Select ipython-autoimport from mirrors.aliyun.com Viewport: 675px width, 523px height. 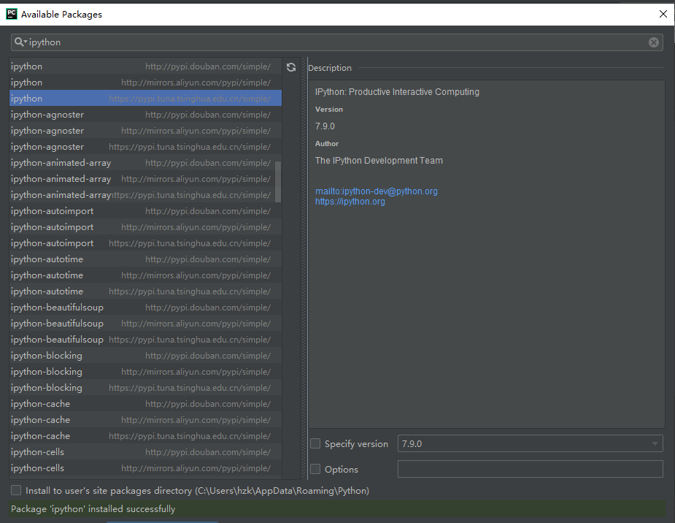145,227
